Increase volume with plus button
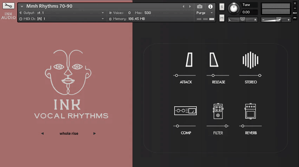299x167 pixels. pos(289,19)
